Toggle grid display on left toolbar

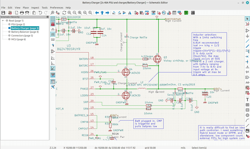pos(53,18)
